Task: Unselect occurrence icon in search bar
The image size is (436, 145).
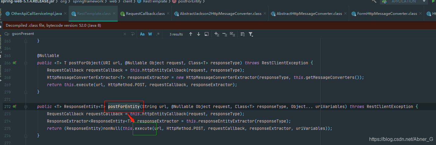Action: pyautogui.click(x=225, y=34)
